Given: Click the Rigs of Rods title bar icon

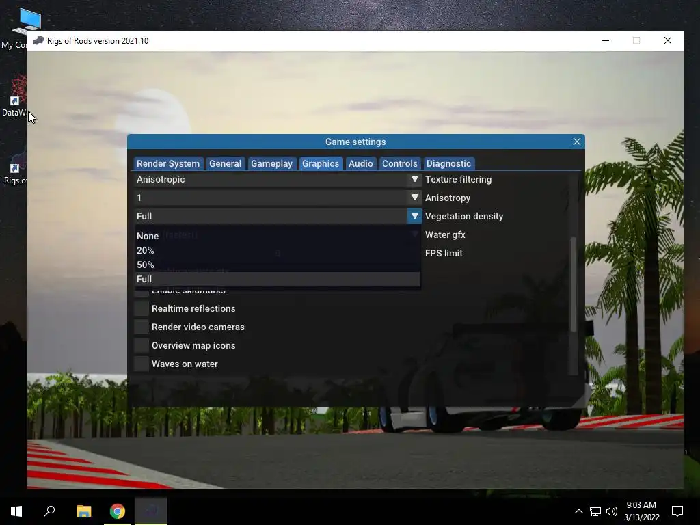Looking at the screenshot, I should pos(38,40).
